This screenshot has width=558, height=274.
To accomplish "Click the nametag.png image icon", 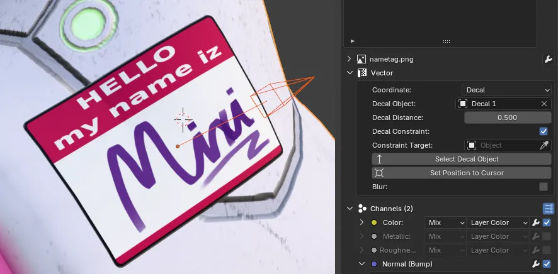I will (x=362, y=59).
